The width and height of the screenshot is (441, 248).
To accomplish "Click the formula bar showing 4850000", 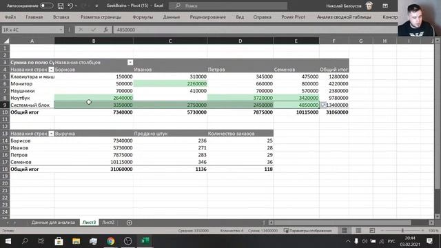I will click(x=256, y=30).
